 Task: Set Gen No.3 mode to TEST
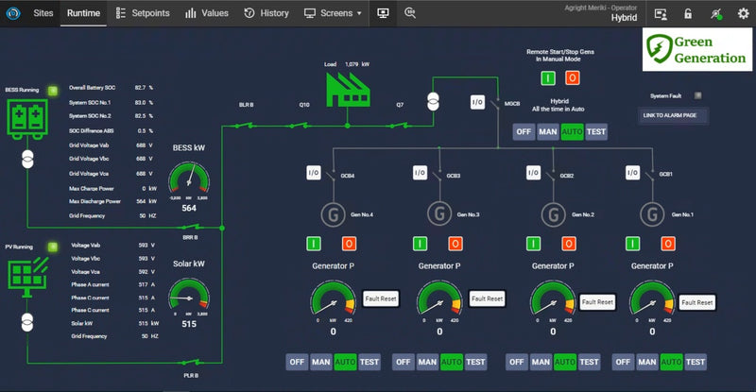pos(475,362)
